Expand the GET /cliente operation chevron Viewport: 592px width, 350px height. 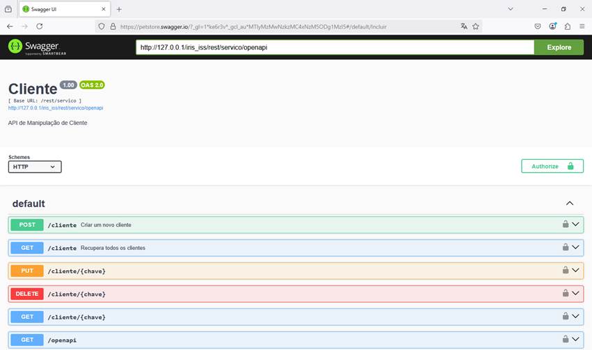[576, 247]
